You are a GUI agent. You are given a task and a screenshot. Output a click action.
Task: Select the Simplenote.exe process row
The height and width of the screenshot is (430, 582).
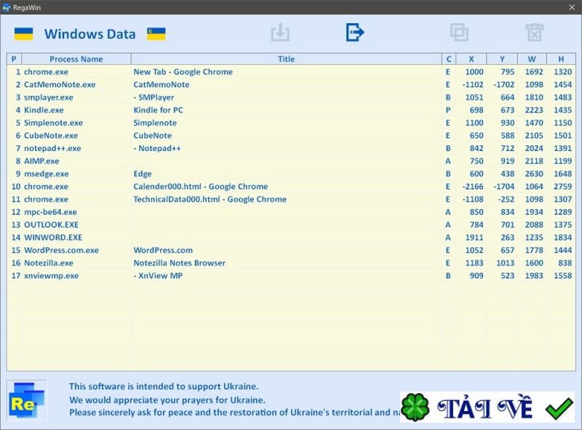pos(292,123)
